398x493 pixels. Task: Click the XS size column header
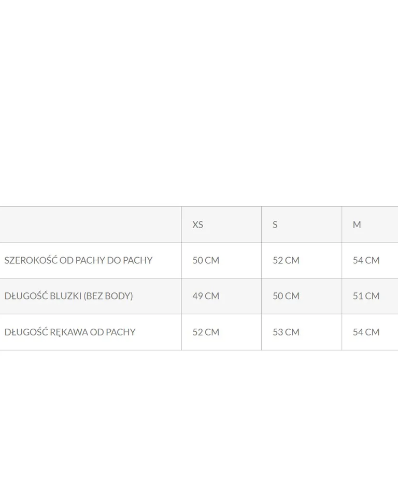click(x=198, y=224)
